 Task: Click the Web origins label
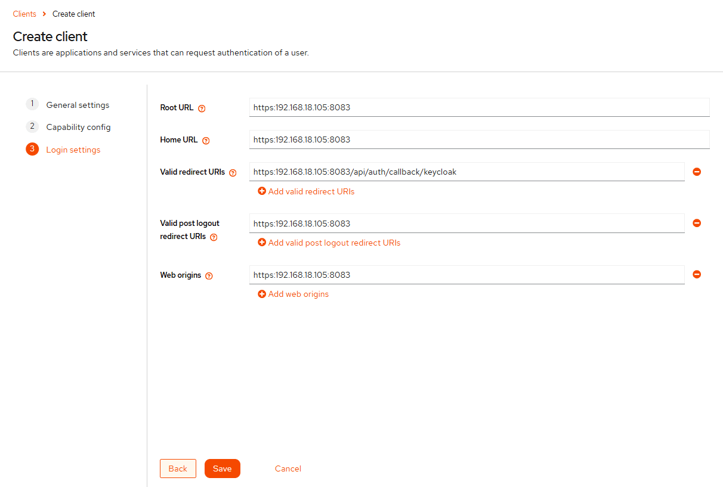[x=181, y=275]
